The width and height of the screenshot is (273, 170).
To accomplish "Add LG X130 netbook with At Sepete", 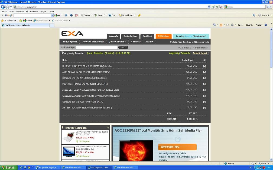I will [83, 141].
